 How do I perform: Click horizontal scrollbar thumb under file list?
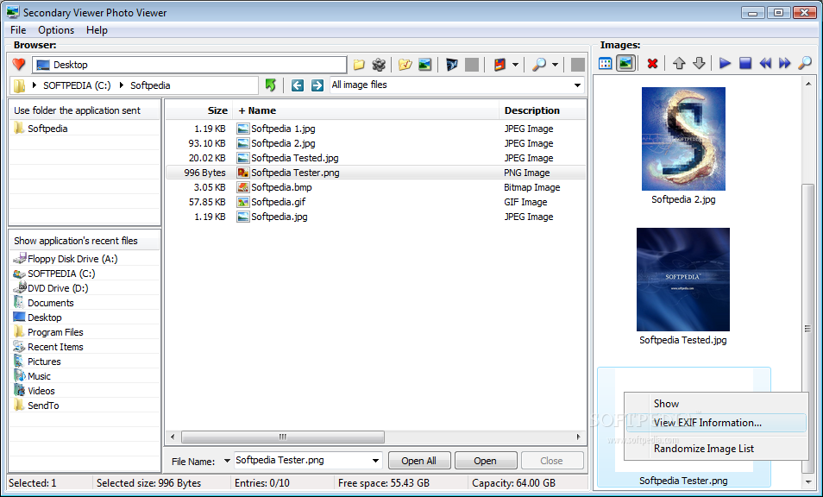283,437
